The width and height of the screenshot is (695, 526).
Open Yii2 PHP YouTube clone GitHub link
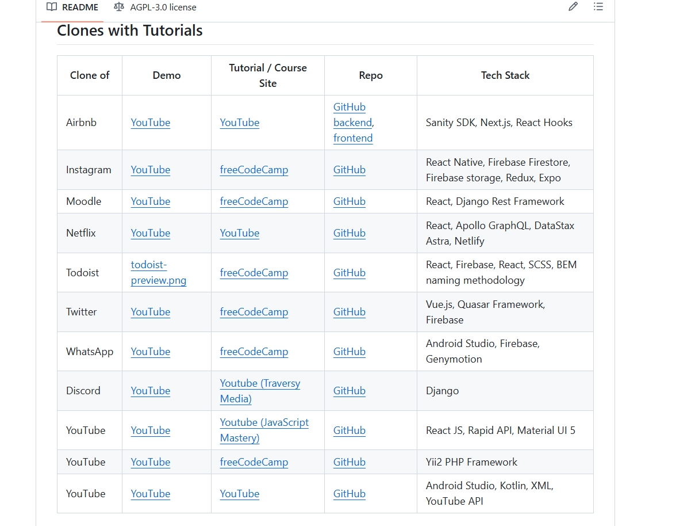(350, 462)
